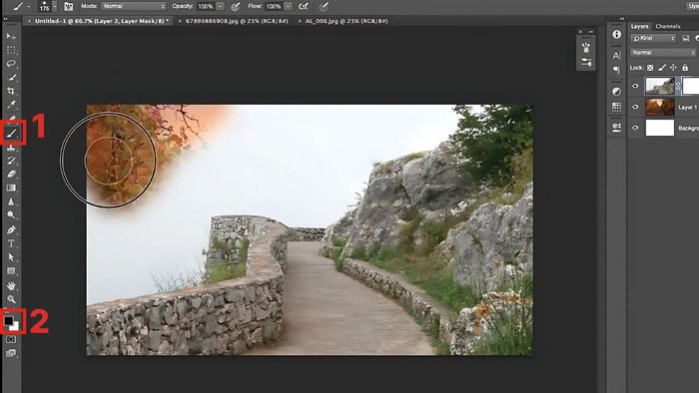Select the Zoom tool
Screen dimensions: 699x393
point(11,299)
